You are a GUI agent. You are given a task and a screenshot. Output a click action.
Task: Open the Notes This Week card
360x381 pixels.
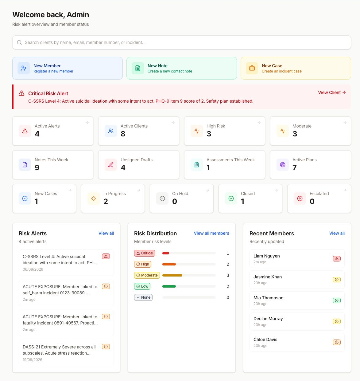pos(53,165)
